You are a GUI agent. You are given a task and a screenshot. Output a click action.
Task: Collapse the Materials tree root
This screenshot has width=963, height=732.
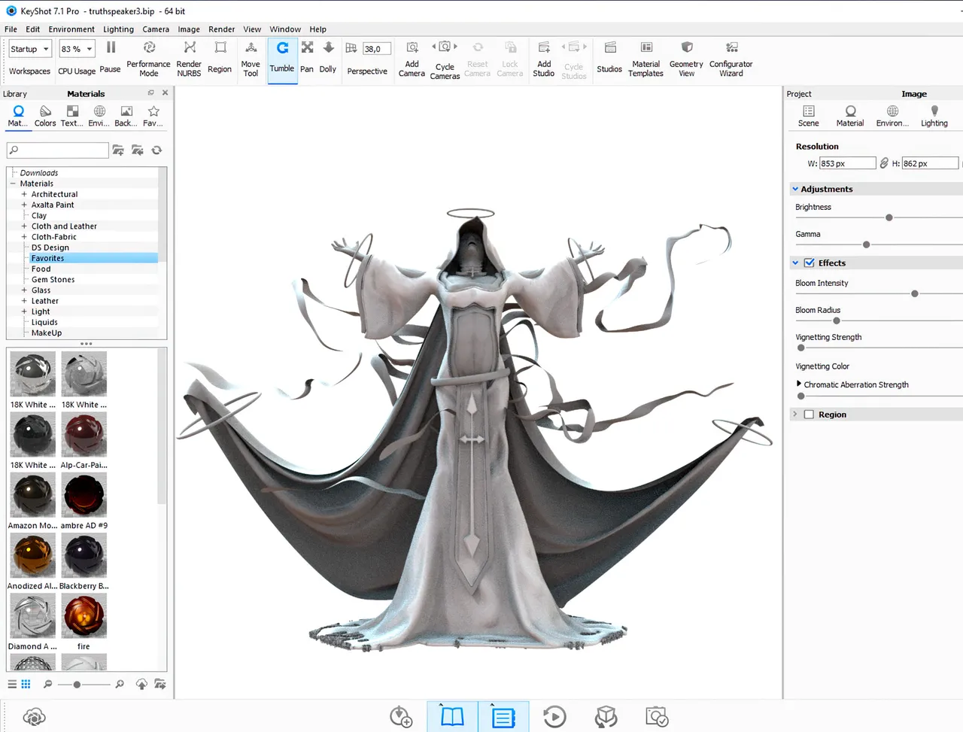point(13,184)
